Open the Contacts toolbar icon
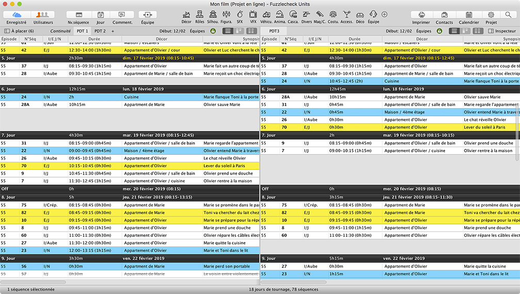 444,14
